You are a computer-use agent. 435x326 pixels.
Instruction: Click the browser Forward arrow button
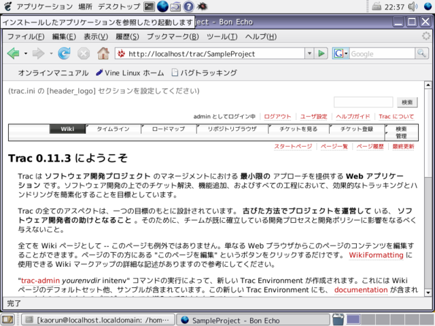[38, 53]
